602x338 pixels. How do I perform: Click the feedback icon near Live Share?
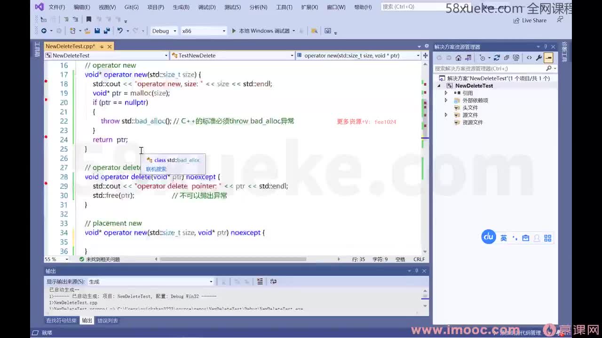coord(560,20)
